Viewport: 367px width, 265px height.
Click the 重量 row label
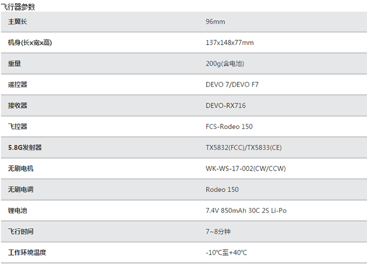point(14,64)
